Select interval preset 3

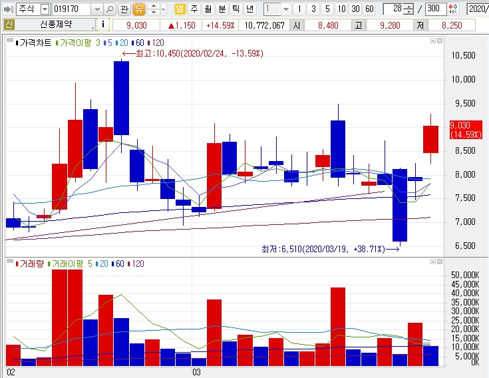(x=313, y=9)
